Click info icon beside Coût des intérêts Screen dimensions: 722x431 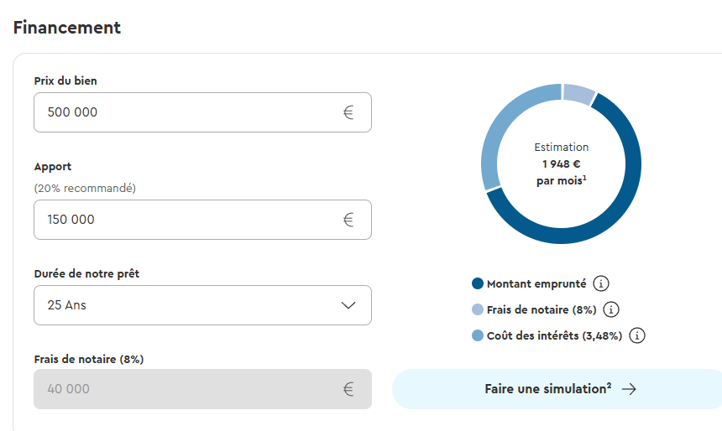(637, 335)
